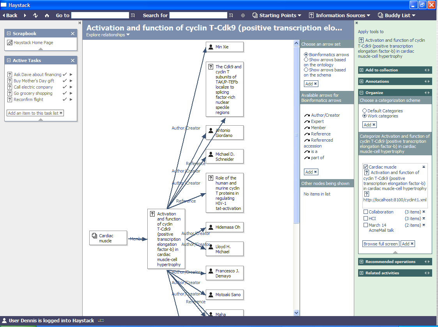
Task: Open the Information Sources menu
Action: coord(339,16)
